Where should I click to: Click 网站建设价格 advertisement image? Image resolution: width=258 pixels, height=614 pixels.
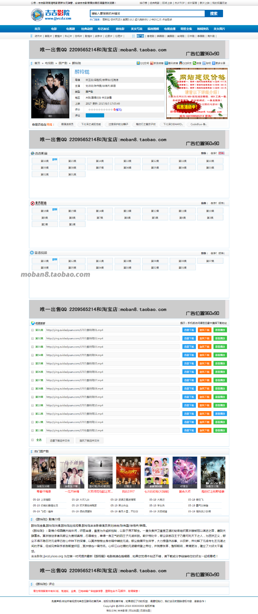(197, 93)
